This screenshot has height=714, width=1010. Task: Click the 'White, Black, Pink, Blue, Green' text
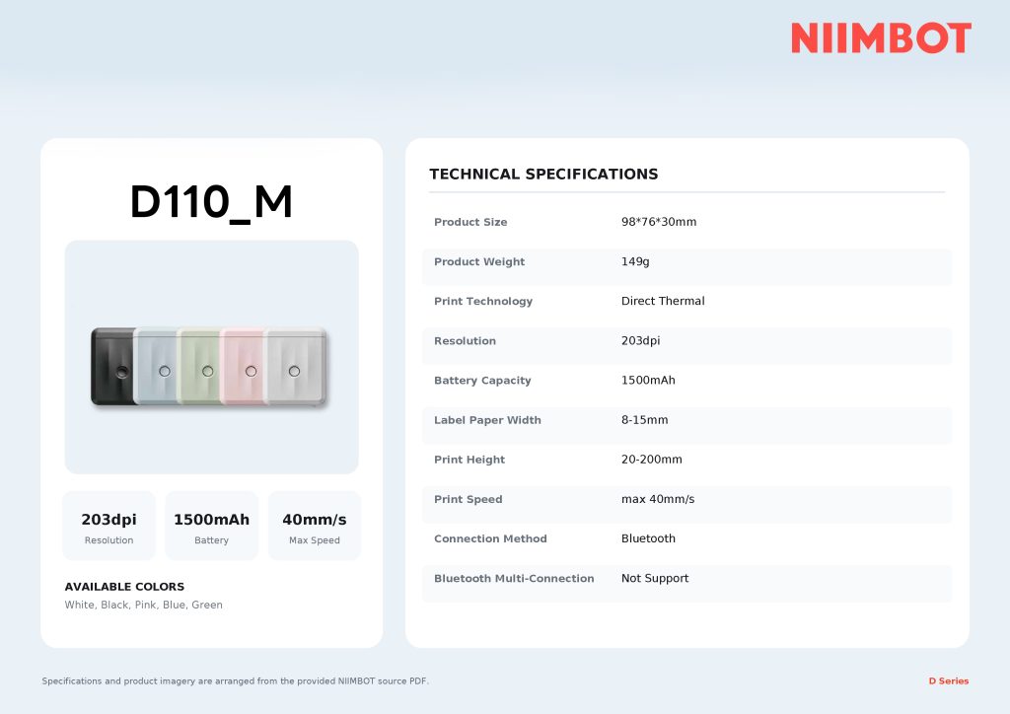(x=144, y=605)
